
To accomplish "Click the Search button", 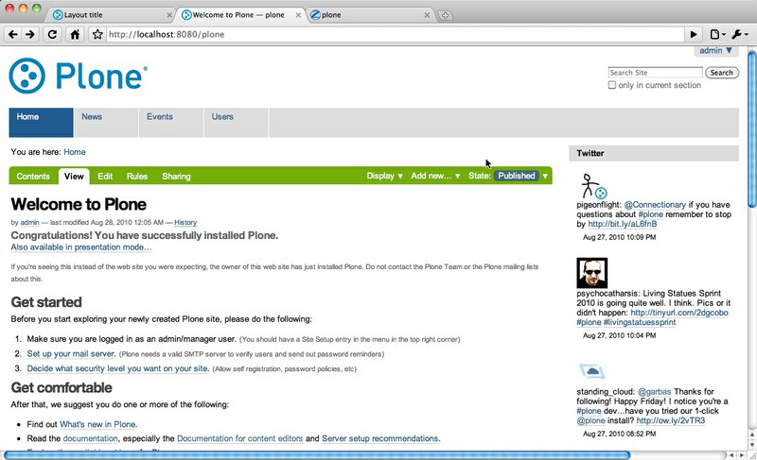I will tap(721, 73).
